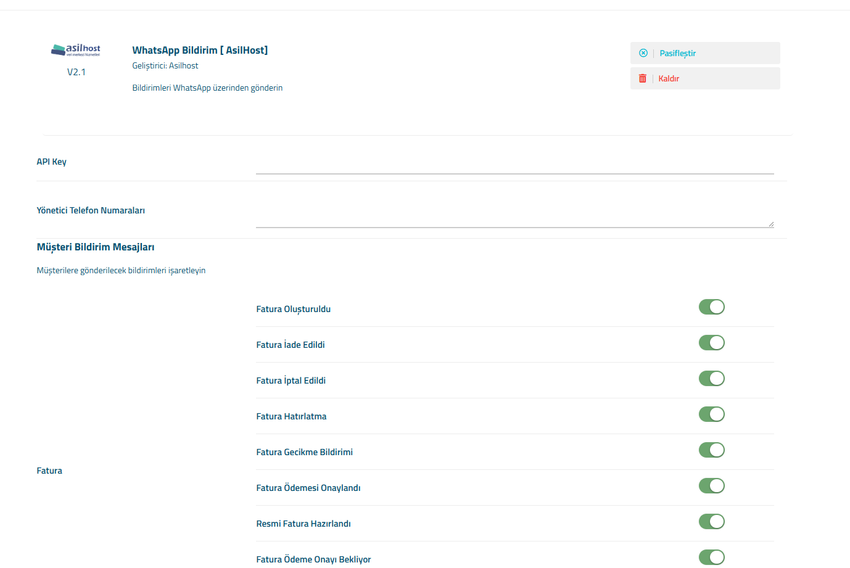Toggle Fatura Ödemesi Onaylandı notification
This screenshot has width=850, height=568.
point(711,486)
